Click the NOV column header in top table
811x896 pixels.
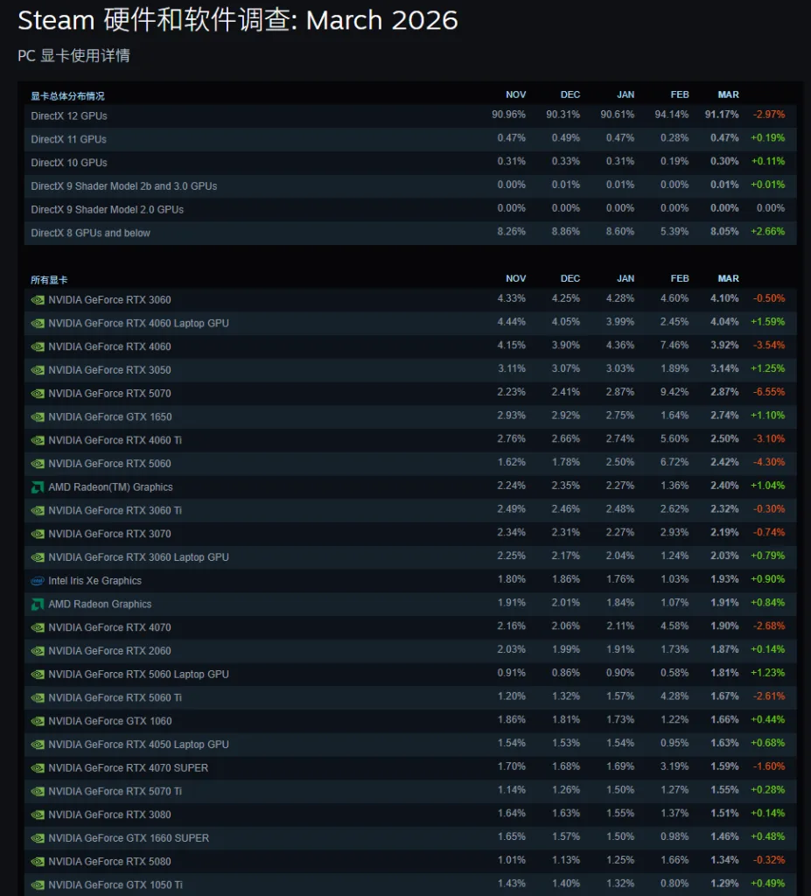[515, 94]
